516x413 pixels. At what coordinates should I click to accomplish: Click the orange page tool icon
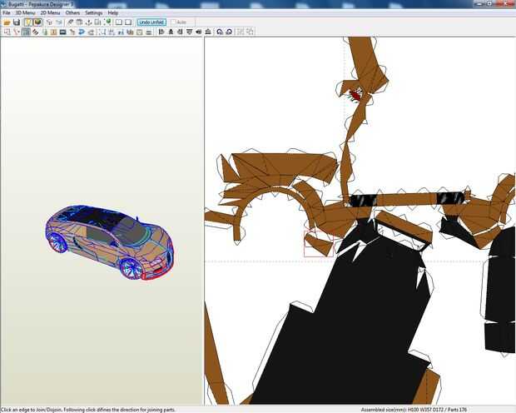tap(53, 32)
